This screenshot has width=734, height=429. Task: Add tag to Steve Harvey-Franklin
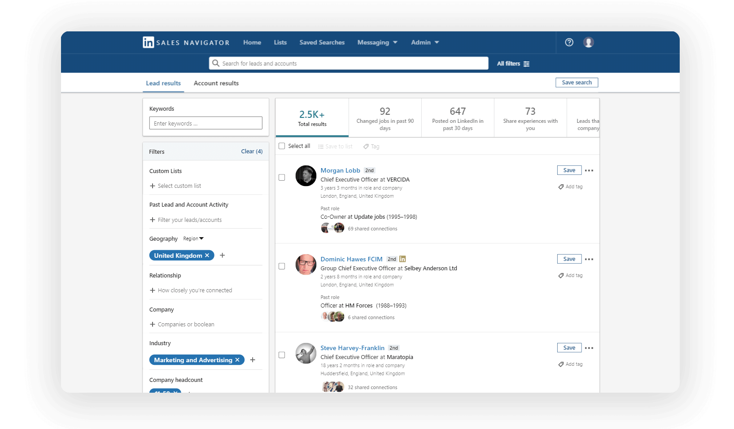[x=570, y=364]
